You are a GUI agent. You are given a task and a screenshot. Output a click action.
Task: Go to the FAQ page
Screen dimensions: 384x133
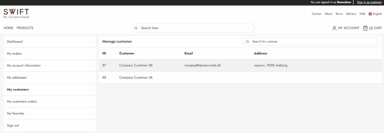362,14
